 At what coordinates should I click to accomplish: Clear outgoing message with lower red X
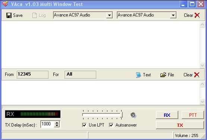[x=197, y=75]
